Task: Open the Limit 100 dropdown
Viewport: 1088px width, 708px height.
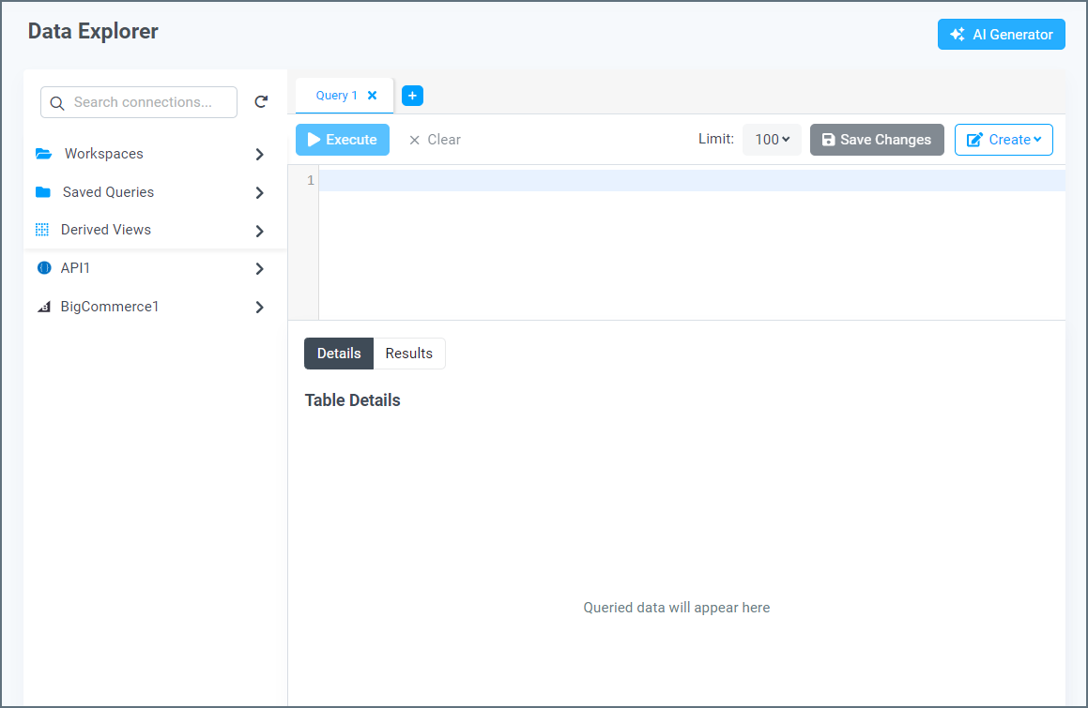Action: tap(772, 140)
